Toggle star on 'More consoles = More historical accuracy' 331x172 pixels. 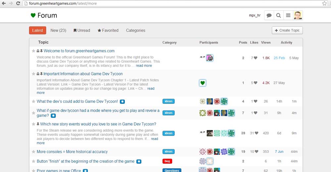point(33,152)
